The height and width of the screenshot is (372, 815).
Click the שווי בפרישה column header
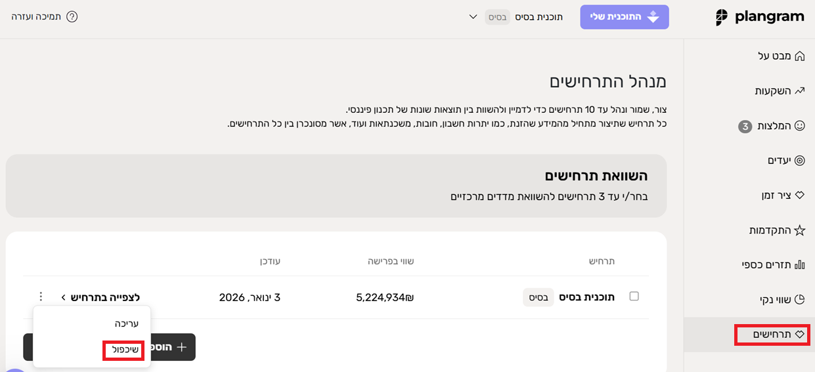coord(390,261)
